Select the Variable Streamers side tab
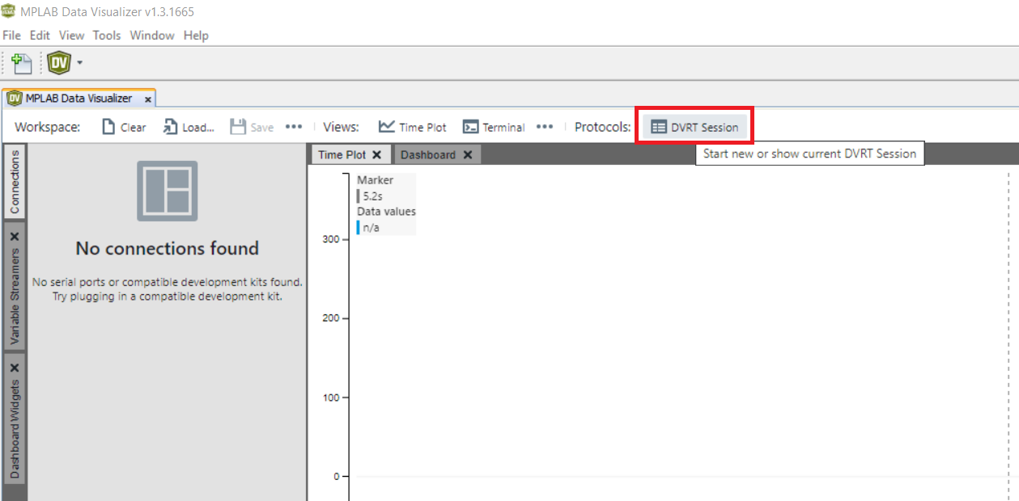Screen dimensions: 1019x501 tap(15, 296)
